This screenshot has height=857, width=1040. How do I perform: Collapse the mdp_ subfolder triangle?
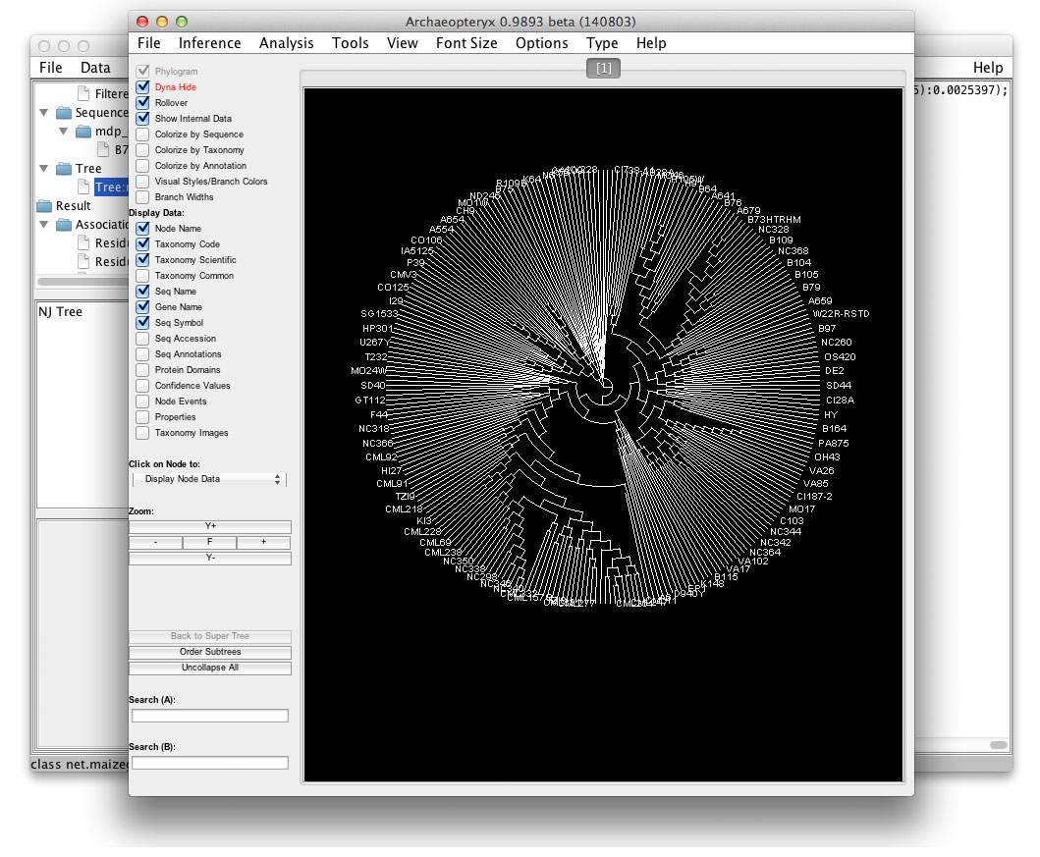coord(64,132)
